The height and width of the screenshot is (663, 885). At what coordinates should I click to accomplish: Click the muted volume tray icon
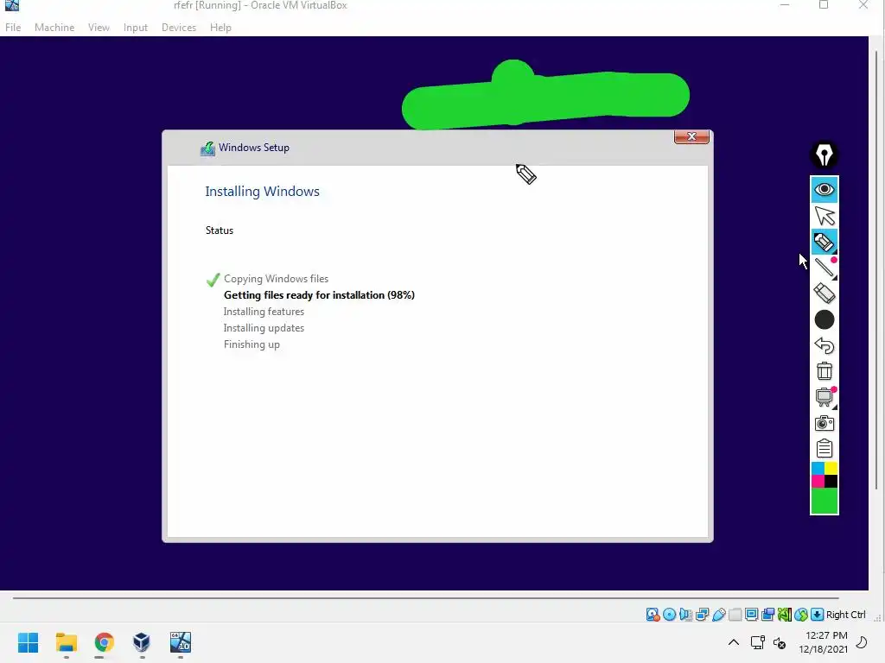(x=780, y=642)
